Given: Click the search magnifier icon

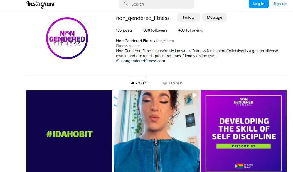Looking at the screenshot, I should click(x=126, y=4).
